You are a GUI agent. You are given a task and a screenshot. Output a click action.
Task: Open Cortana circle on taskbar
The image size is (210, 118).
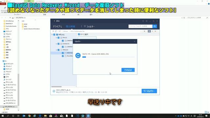point(13,116)
